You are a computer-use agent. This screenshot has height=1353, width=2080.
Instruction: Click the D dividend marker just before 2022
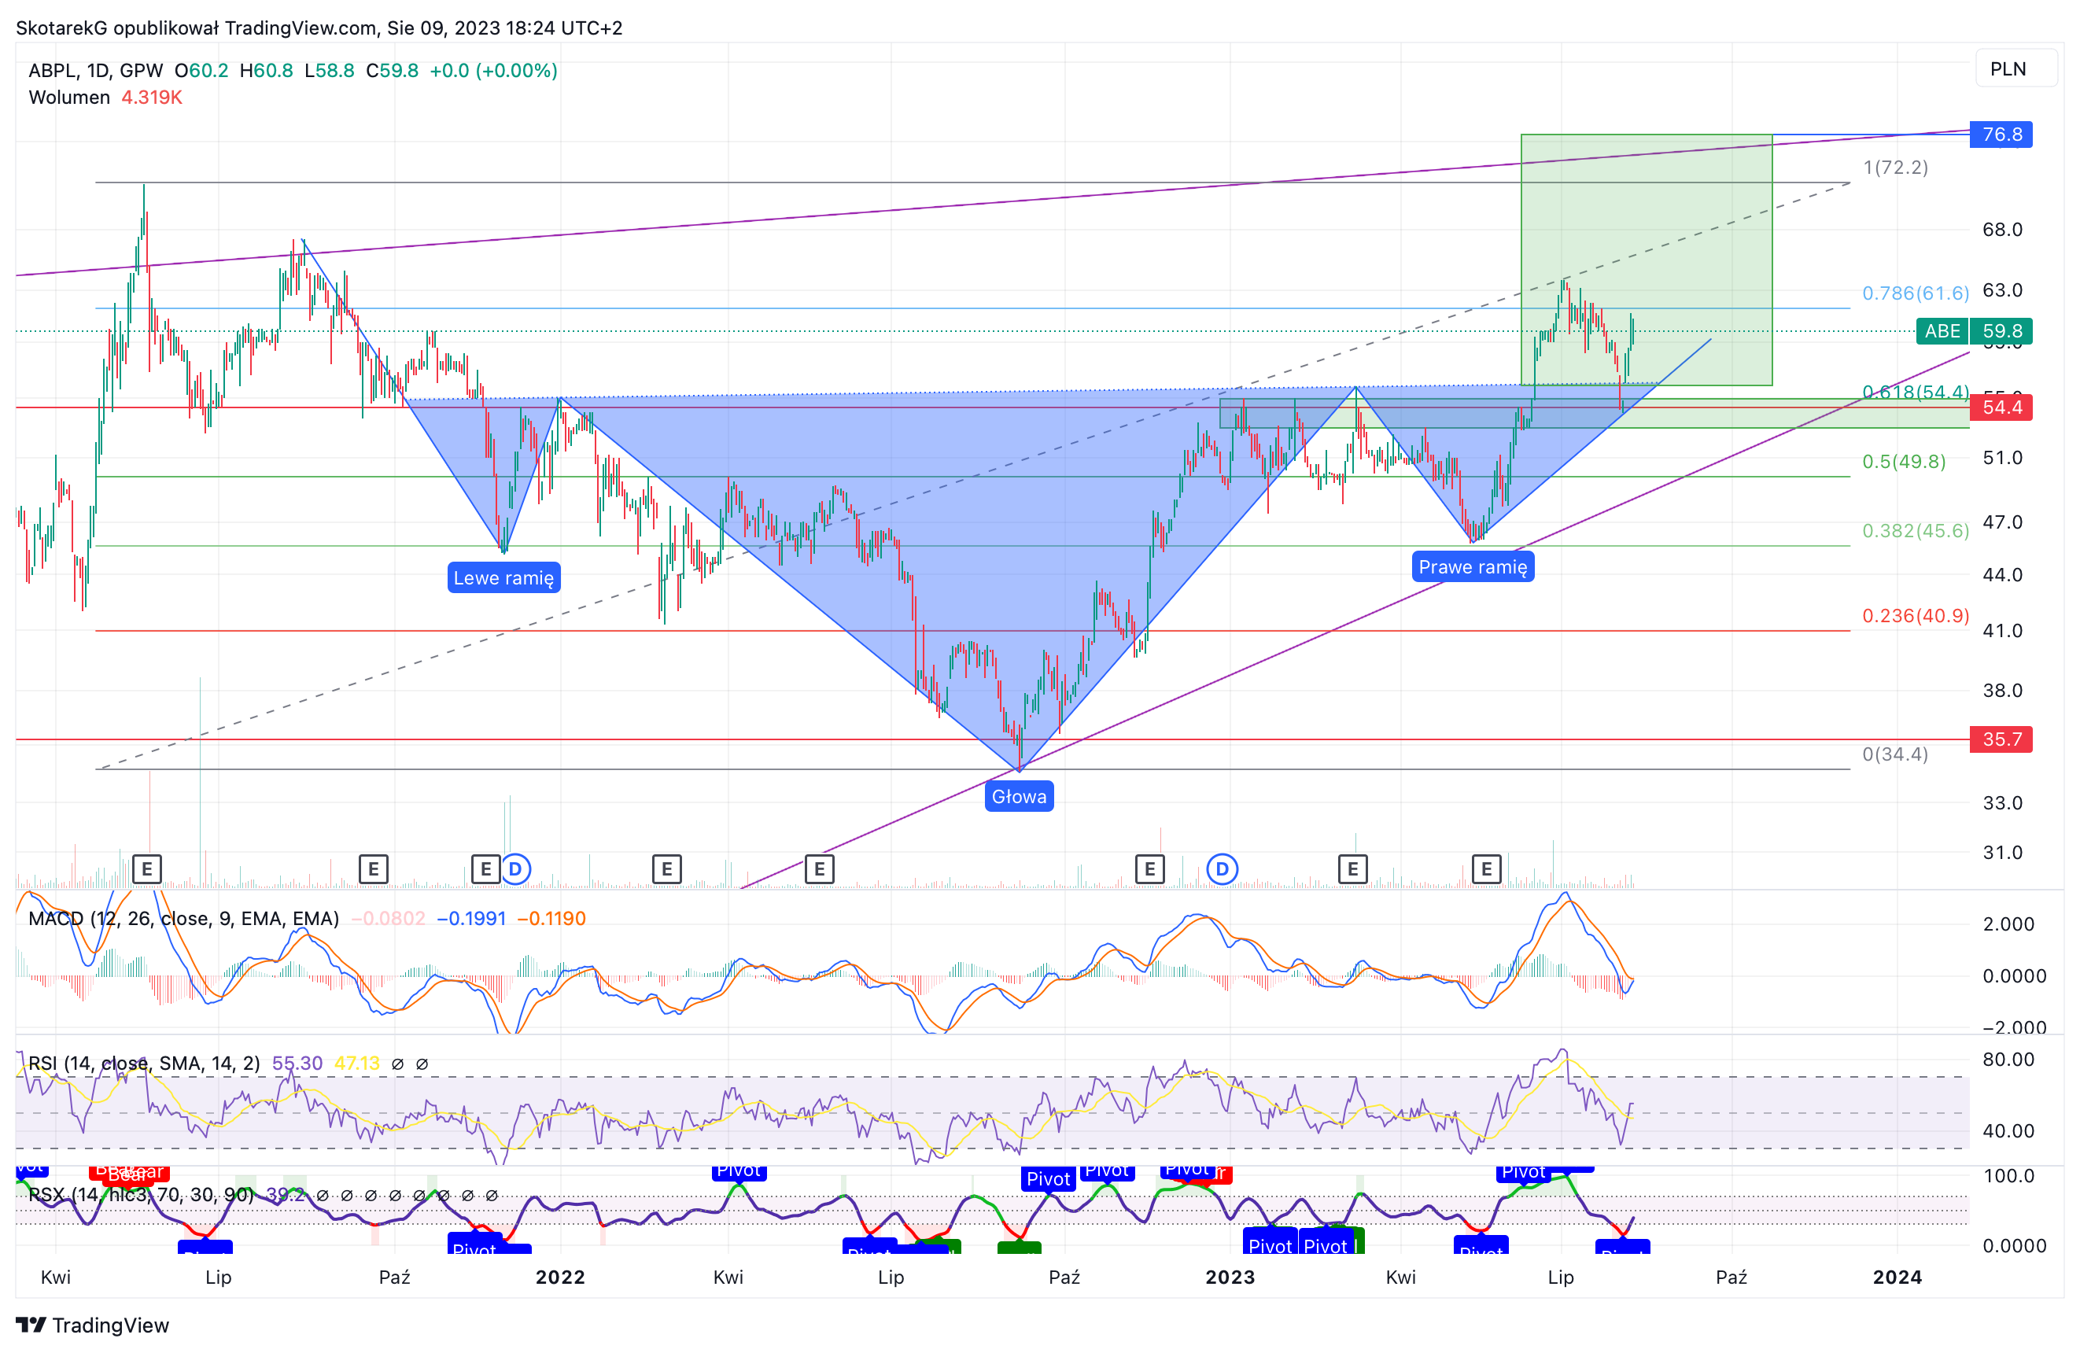[x=515, y=870]
